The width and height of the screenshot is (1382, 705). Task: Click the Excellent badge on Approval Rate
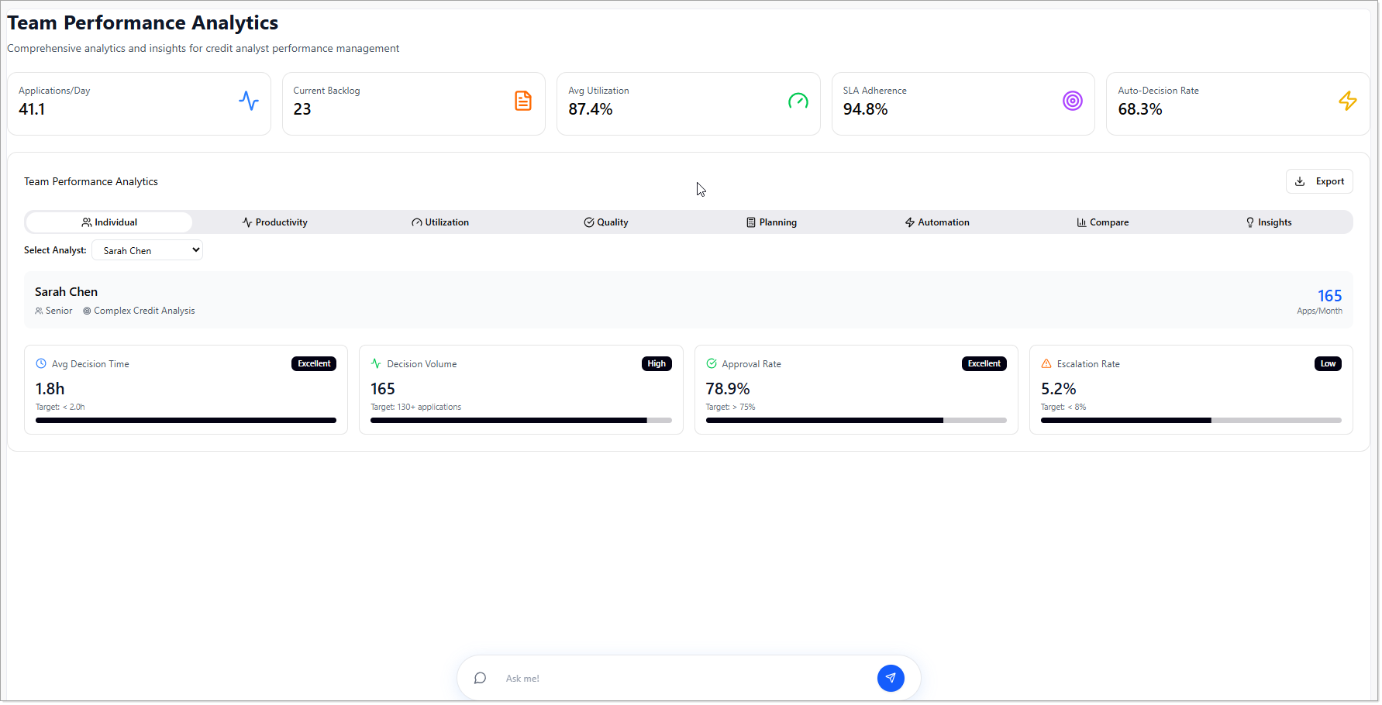(984, 363)
